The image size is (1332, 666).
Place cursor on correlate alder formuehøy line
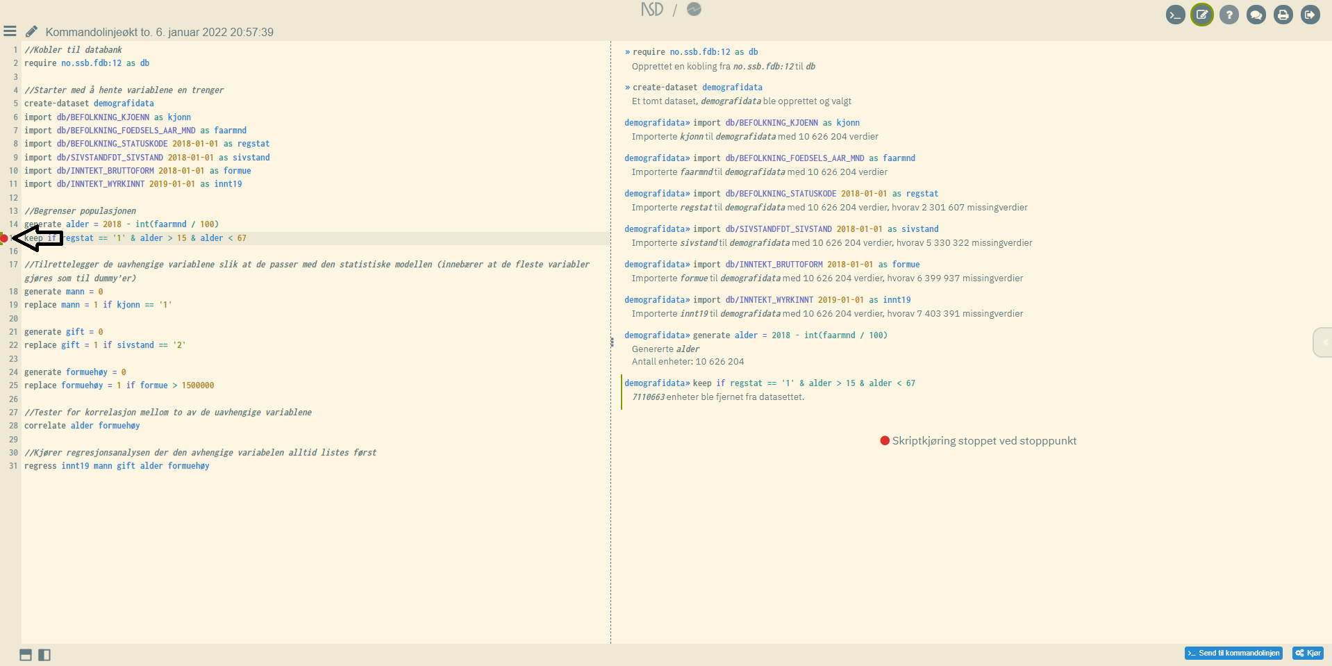pos(82,426)
